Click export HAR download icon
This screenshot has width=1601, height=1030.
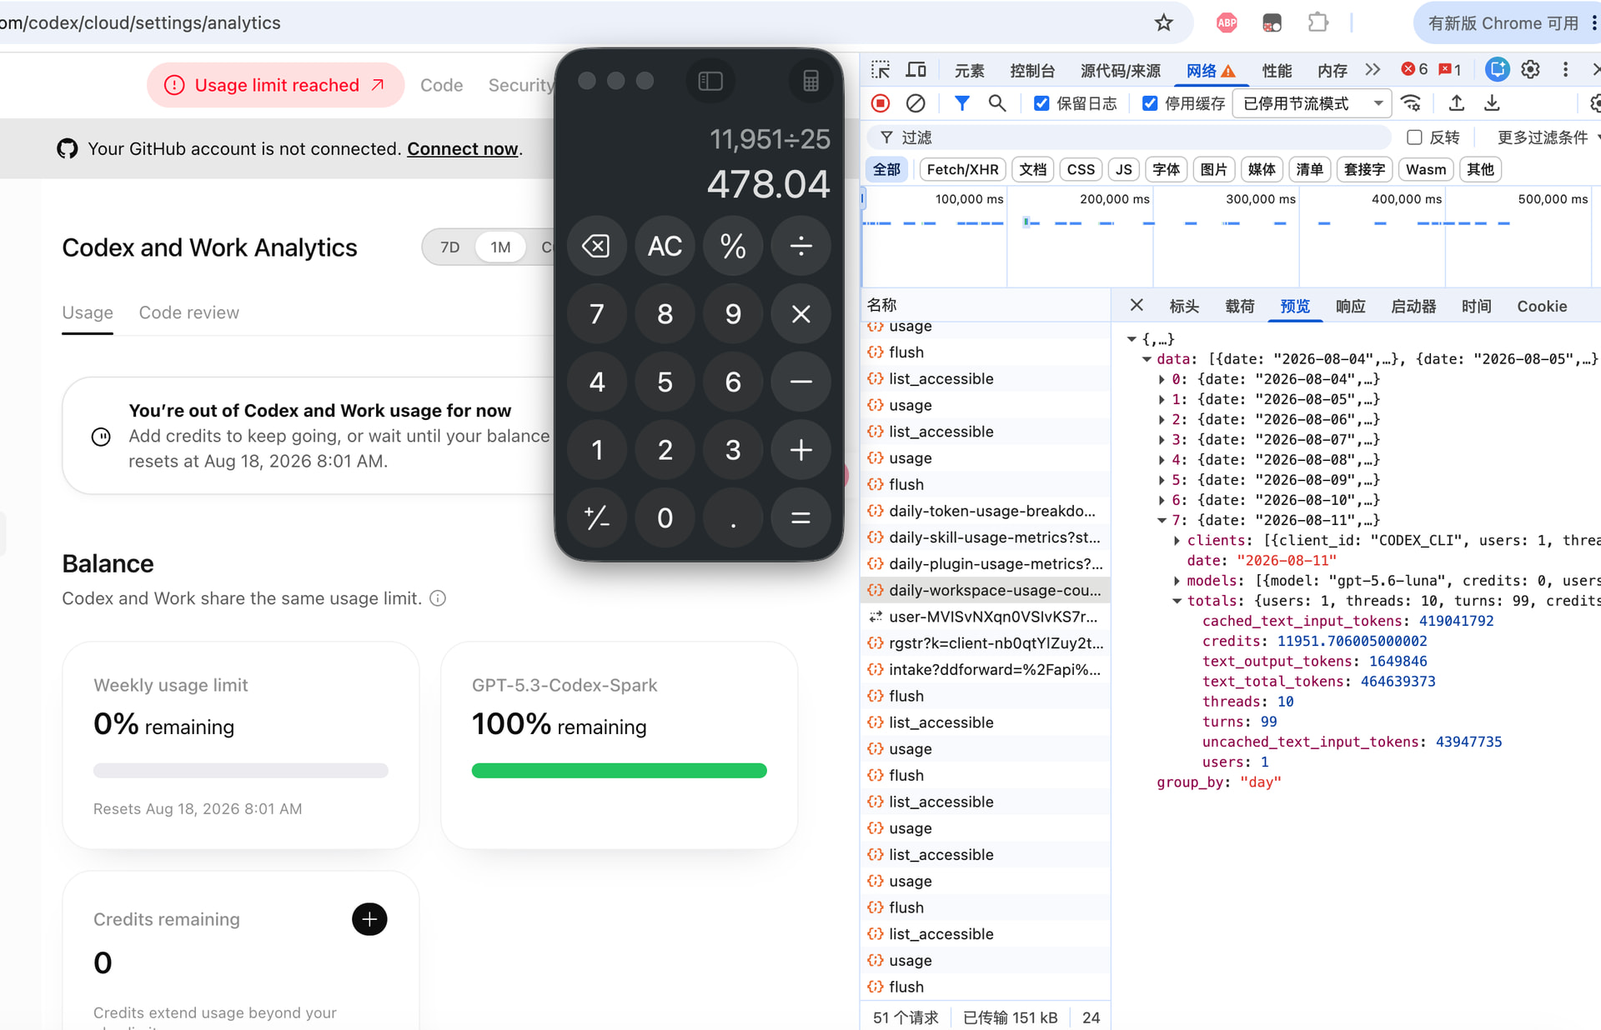tap(1492, 103)
